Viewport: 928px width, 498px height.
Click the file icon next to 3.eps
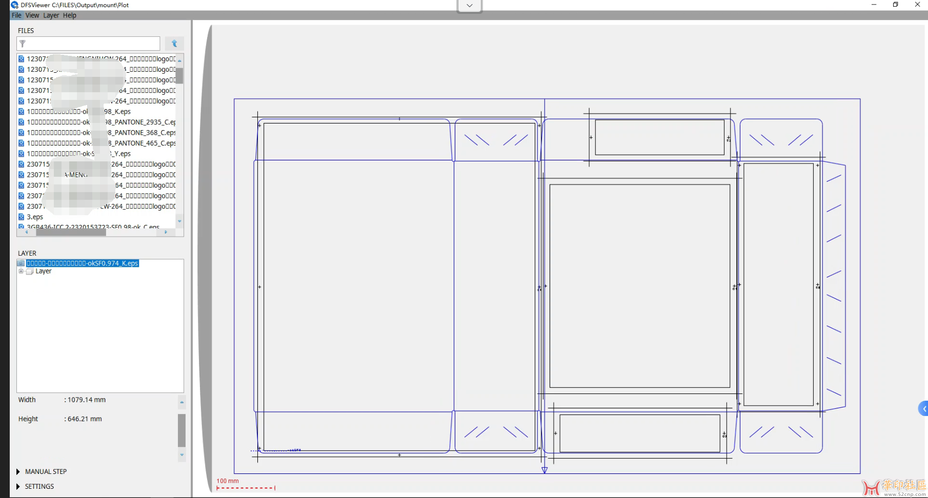pyautogui.click(x=22, y=217)
